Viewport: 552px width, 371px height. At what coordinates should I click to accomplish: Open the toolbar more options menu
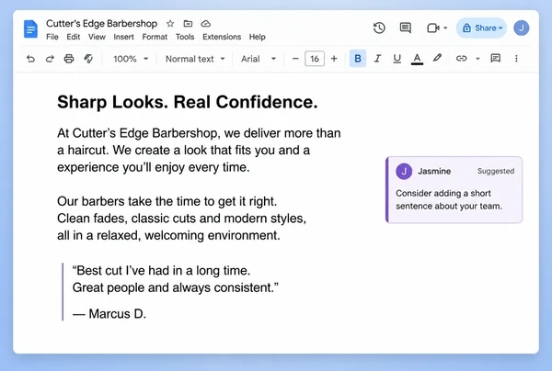coord(516,59)
